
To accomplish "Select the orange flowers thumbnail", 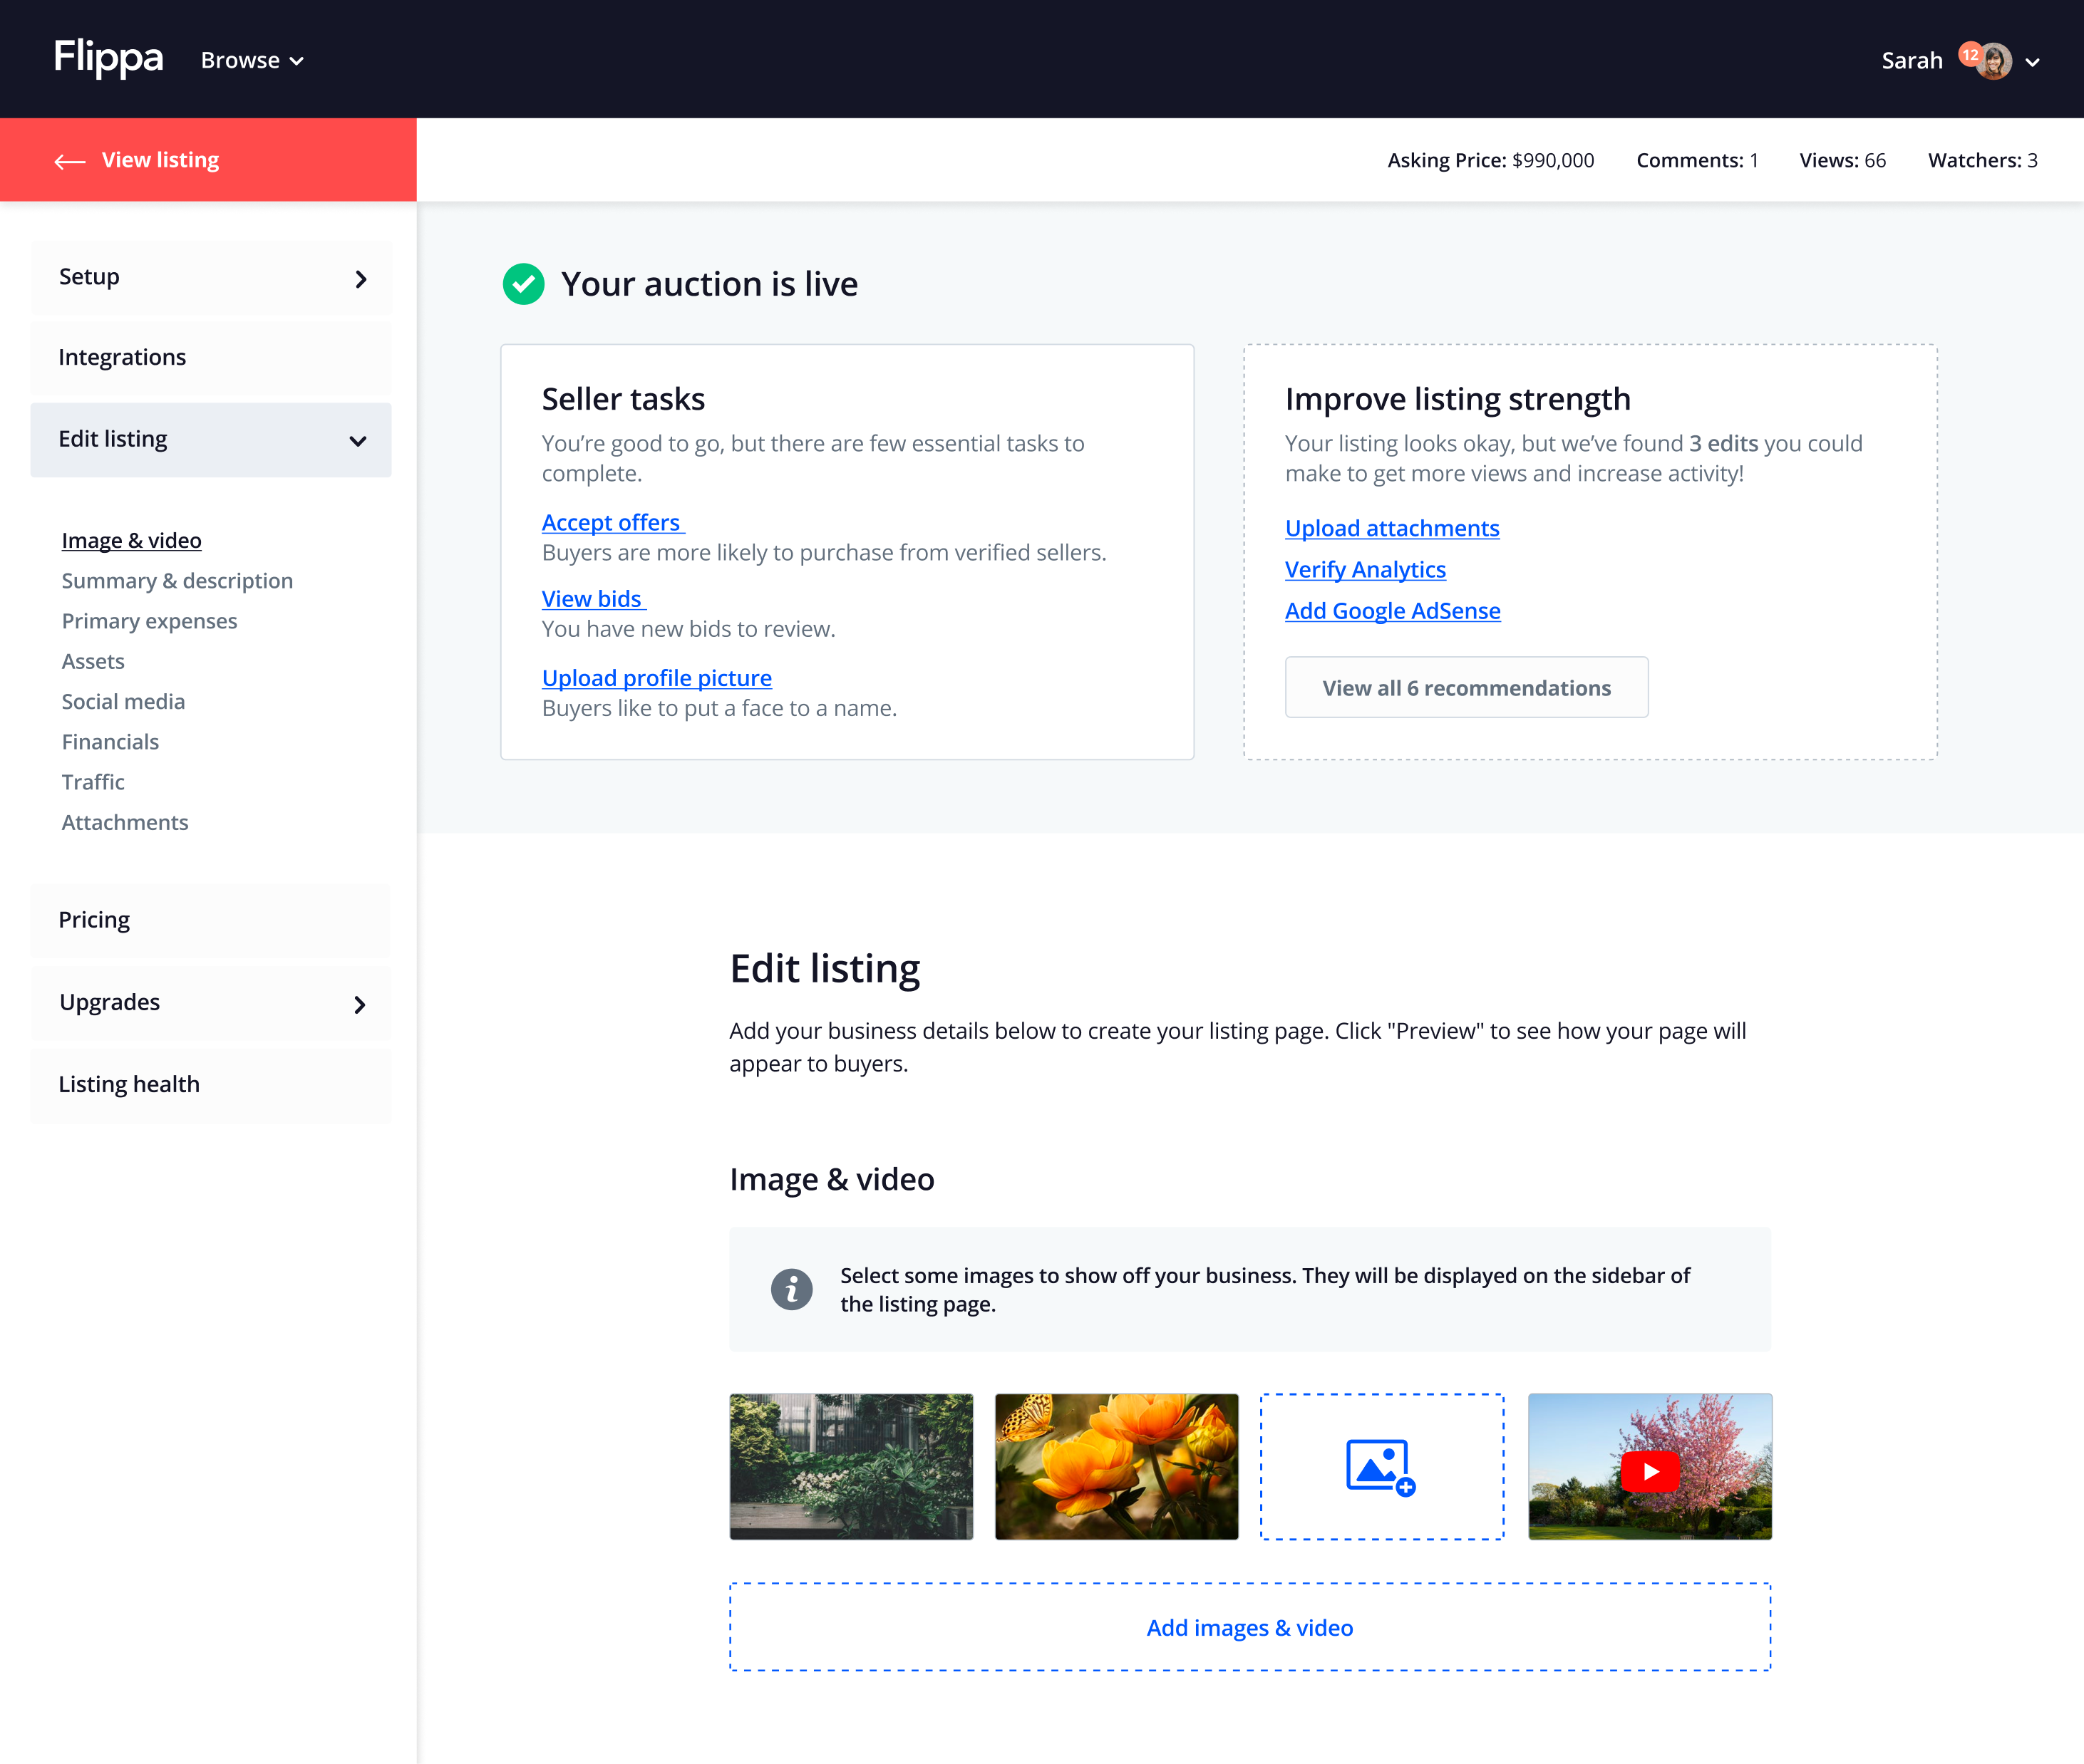I will click(x=1117, y=1466).
